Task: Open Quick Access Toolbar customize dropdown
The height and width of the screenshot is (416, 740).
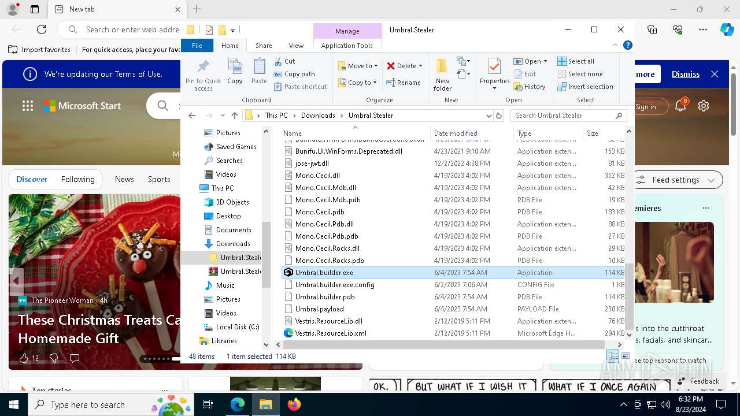Action: (232, 30)
